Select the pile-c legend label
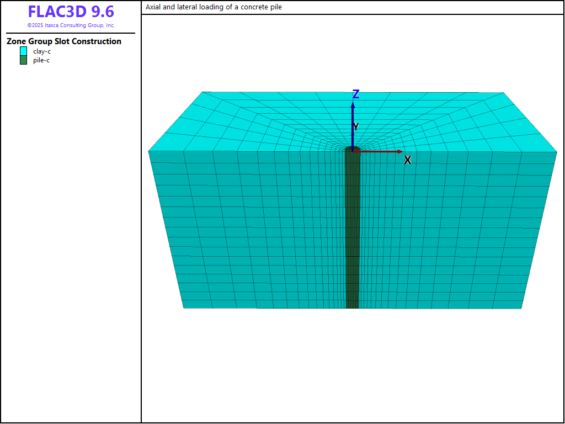Screen dimensions: 565x424 coord(41,60)
